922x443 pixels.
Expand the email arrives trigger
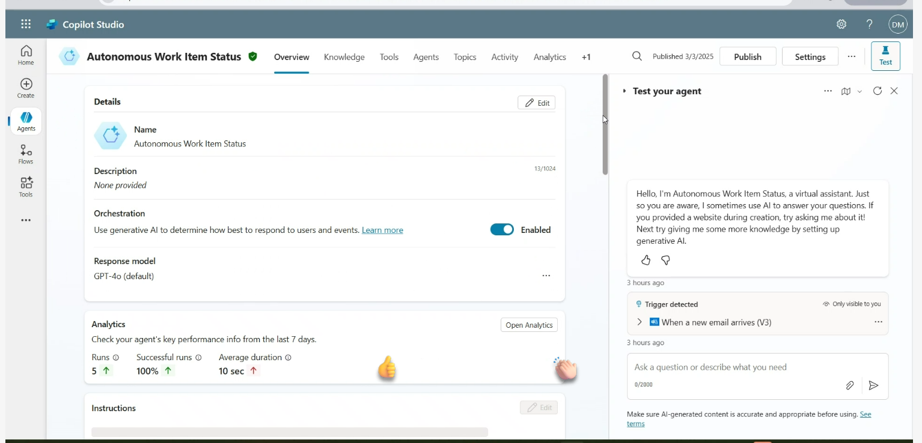(640, 322)
